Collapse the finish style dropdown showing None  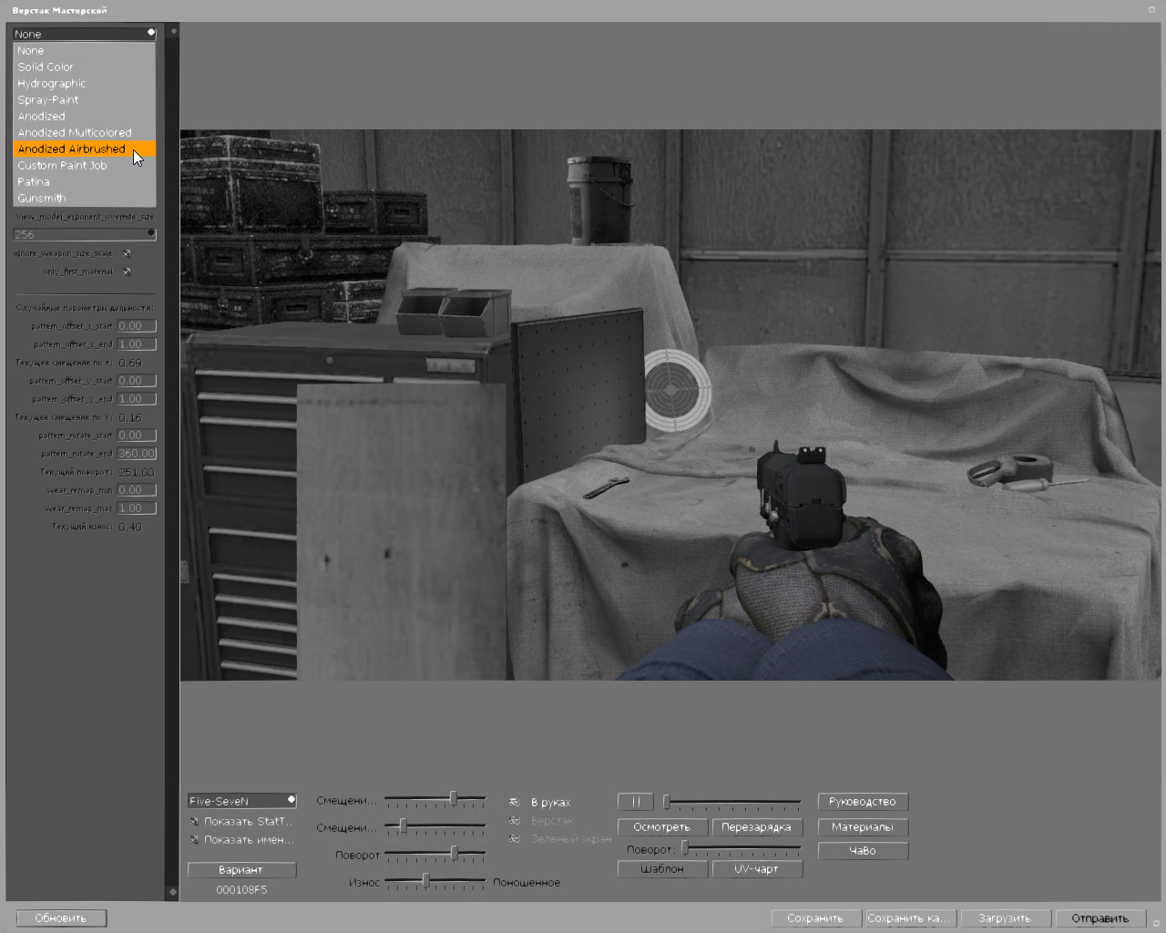[x=85, y=34]
